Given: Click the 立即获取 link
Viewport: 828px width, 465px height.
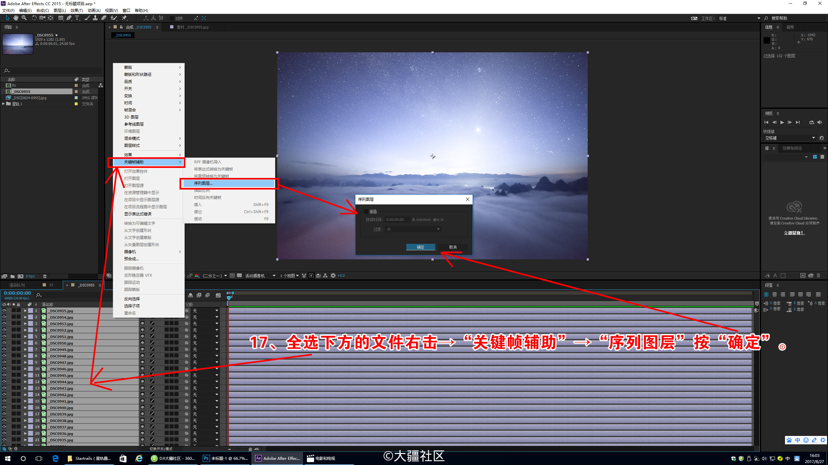Looking at the screenshot, I should [x=794, y=233].
